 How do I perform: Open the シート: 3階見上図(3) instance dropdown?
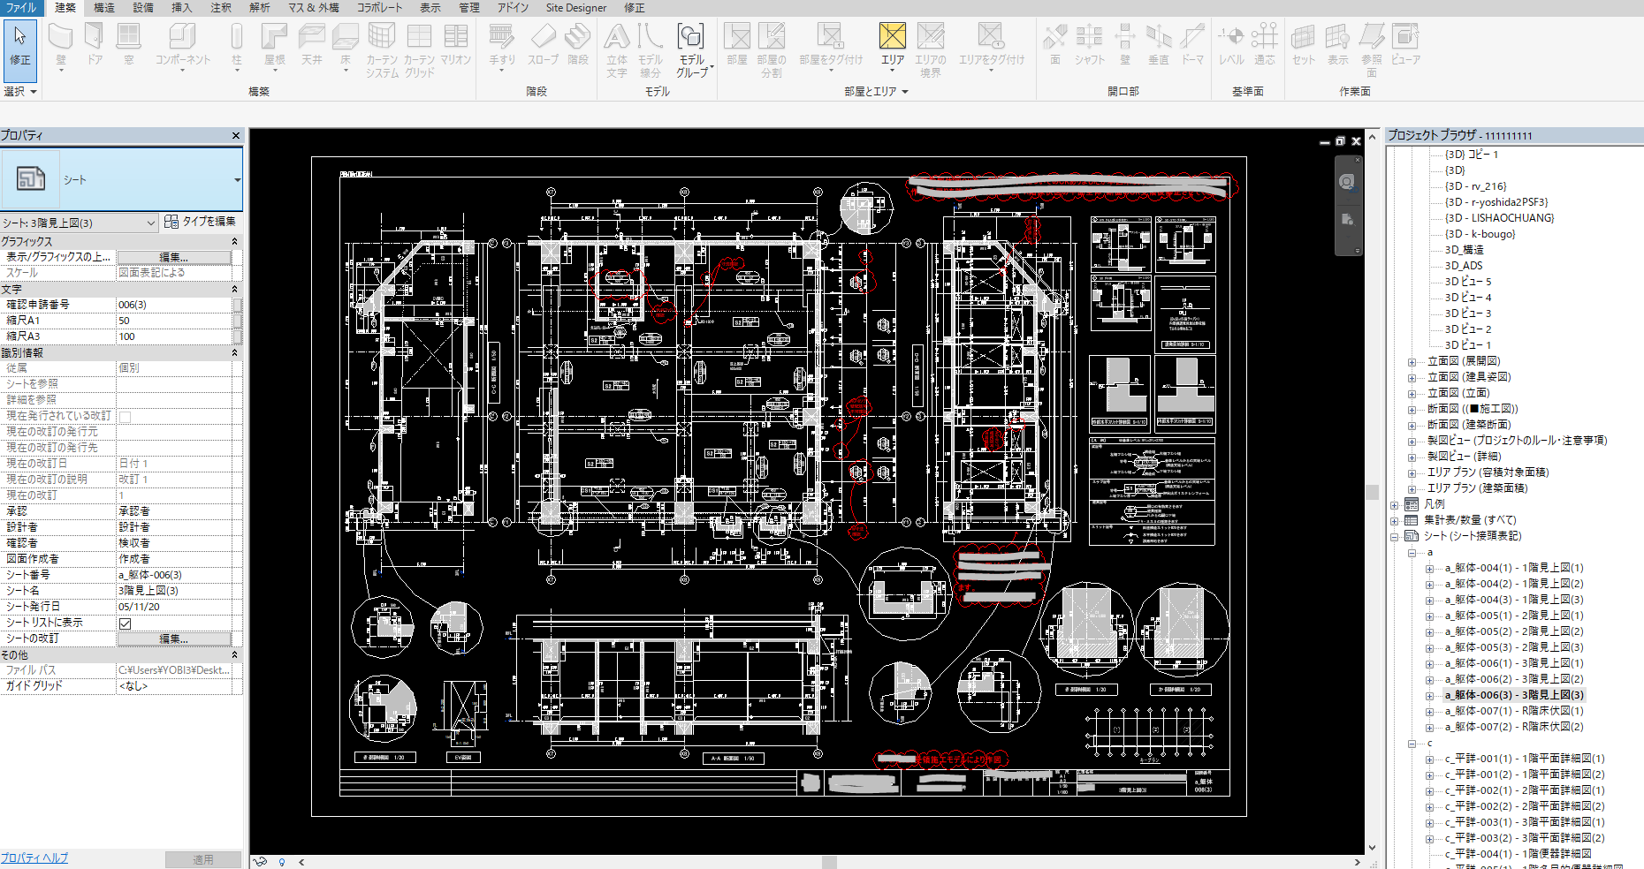coord(150,223)
